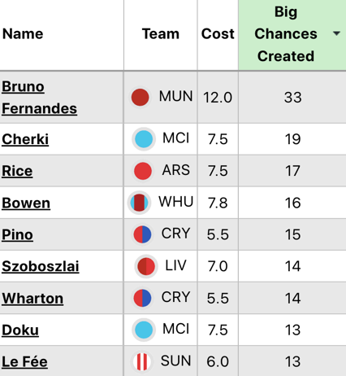Click Wharton's Crystal Palace badge icon
Viewport: 346px width, 376px height.
(142, 298)
